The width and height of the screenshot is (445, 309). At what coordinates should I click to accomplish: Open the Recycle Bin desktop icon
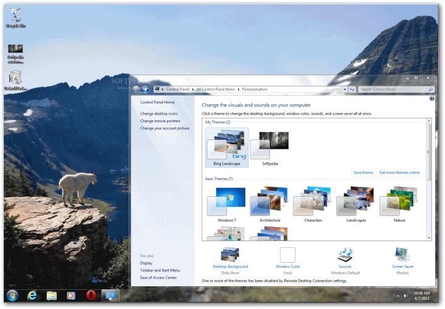15,17
